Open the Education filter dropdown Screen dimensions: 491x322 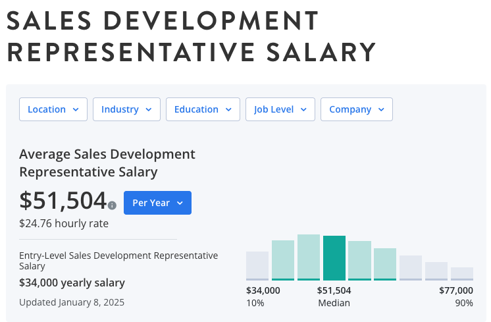click(x=203, y=109)
